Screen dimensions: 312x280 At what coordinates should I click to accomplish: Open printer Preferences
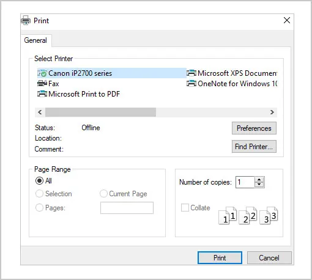(254, 128)
